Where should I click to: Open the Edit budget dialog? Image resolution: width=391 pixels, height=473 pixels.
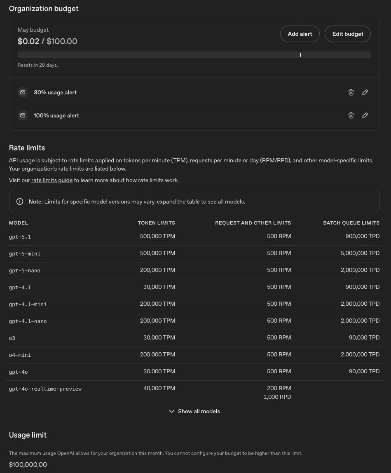tap(348, 34)
